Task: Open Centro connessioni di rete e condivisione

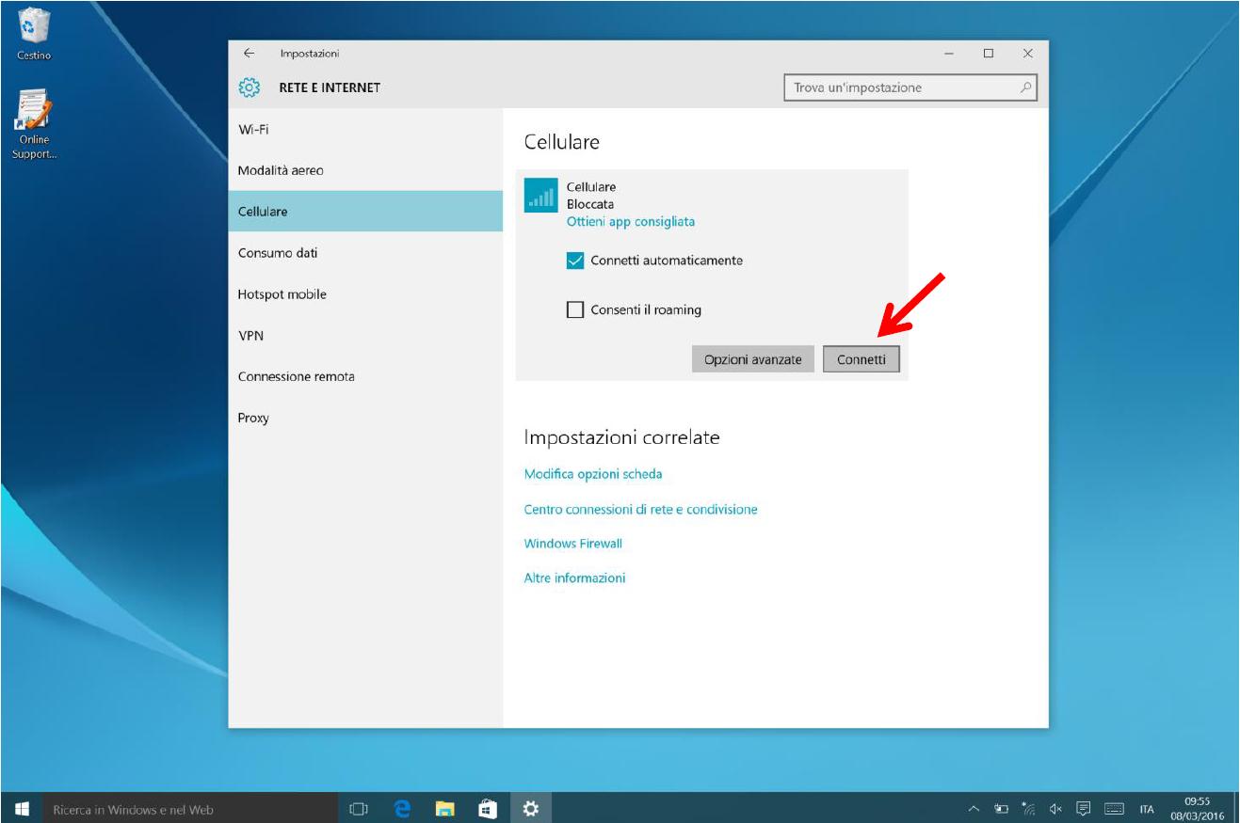Action: (640, 509)
